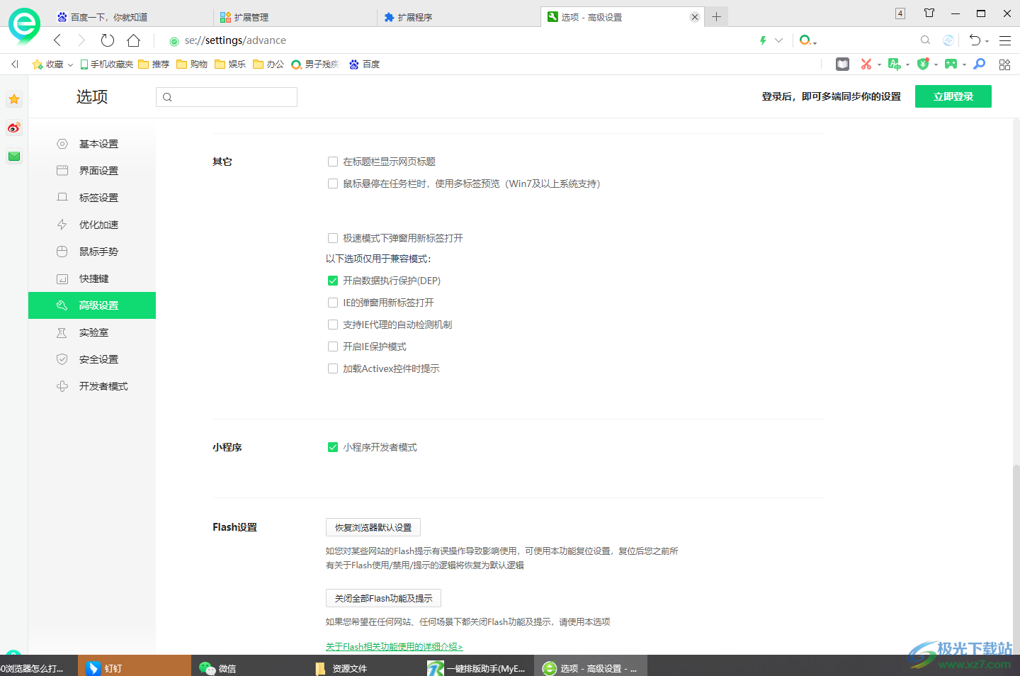Viewport: 1020px width, 676px height.
Task: Open 界面设置 settings section
Action: [92, 171]
